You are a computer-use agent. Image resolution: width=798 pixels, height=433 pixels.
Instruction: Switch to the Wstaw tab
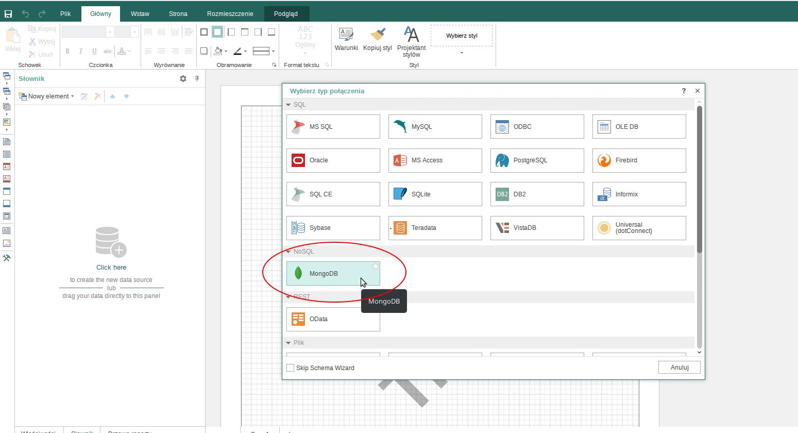point(140,14)
